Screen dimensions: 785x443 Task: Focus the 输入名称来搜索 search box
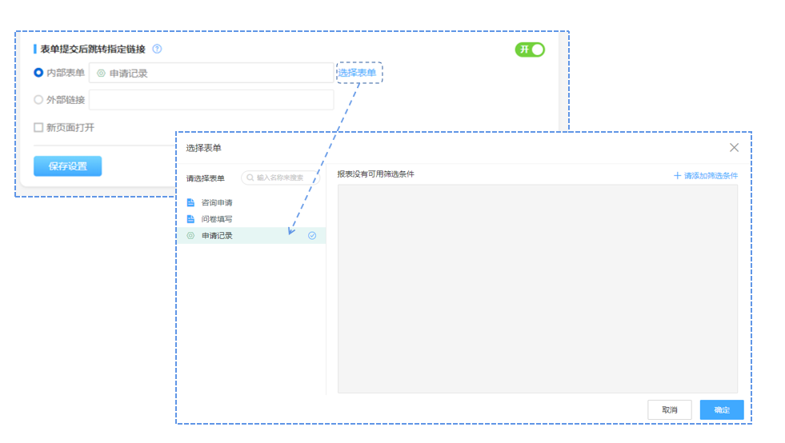pos(284,178)
